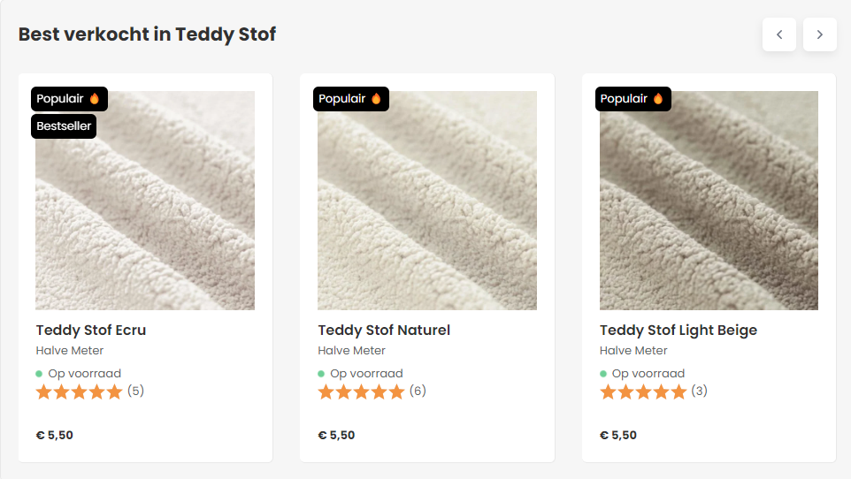This screenshot has width=851, height=479.
Task: Click the Populair badge on Teddy Stof Ecru
Action: coord(70,99)
